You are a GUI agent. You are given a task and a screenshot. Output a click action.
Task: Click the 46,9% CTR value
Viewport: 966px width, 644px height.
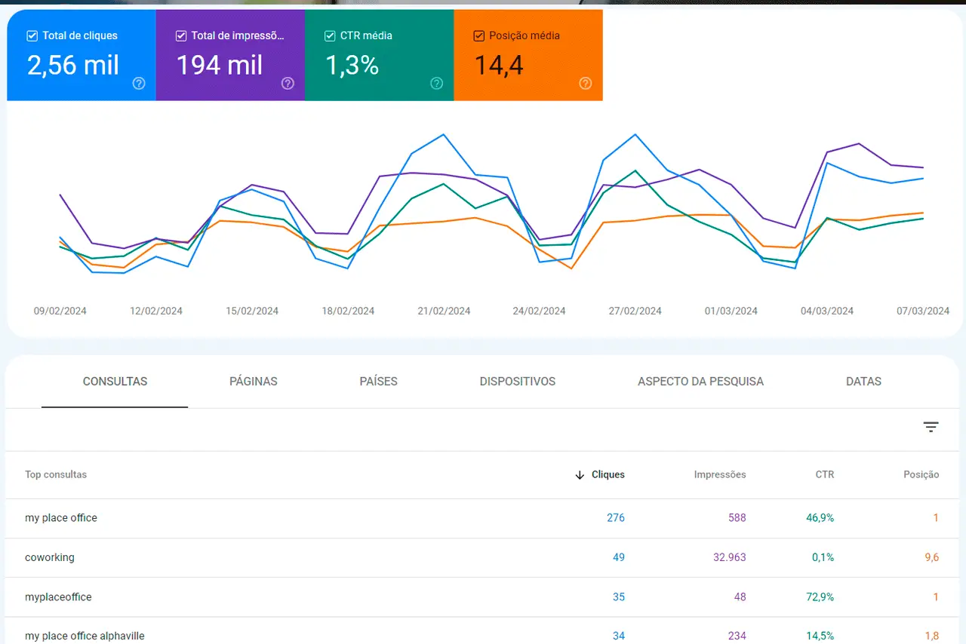coord(820,518)
